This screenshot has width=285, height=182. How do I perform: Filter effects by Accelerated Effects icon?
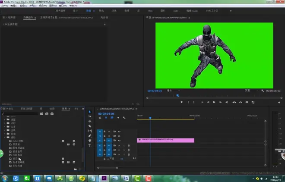[x=41, y=113]
